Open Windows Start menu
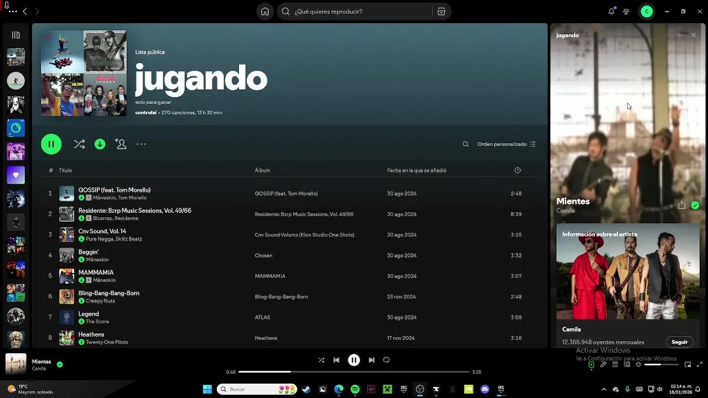 207,389
